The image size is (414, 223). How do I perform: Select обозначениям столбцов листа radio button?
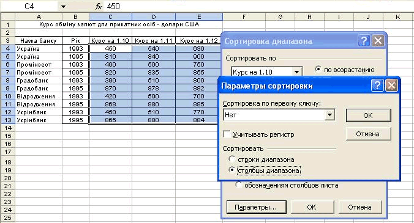pos(238,185)
